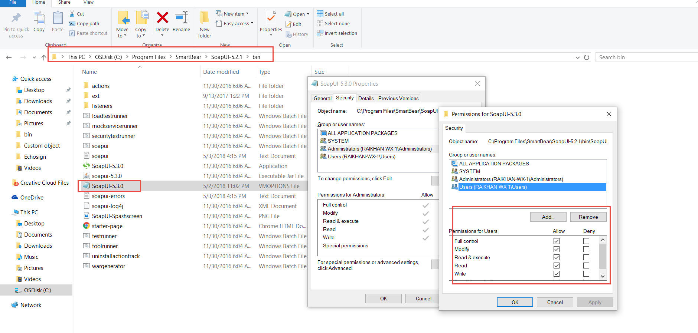Click the Copy path ribbon item

click(84, 23)
